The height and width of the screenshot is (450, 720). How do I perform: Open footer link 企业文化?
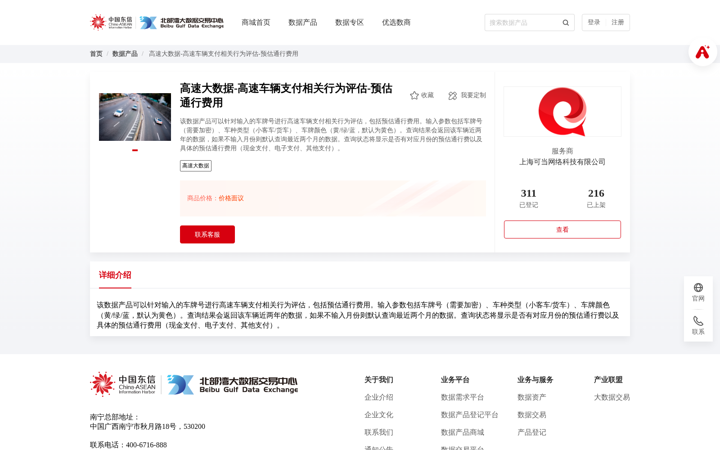pyautogui.click(x=379, y=415)
